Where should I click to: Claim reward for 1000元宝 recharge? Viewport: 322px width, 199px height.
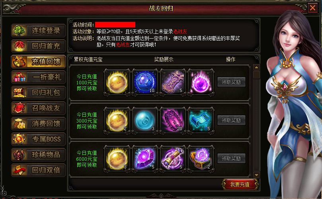coord(231,82)
